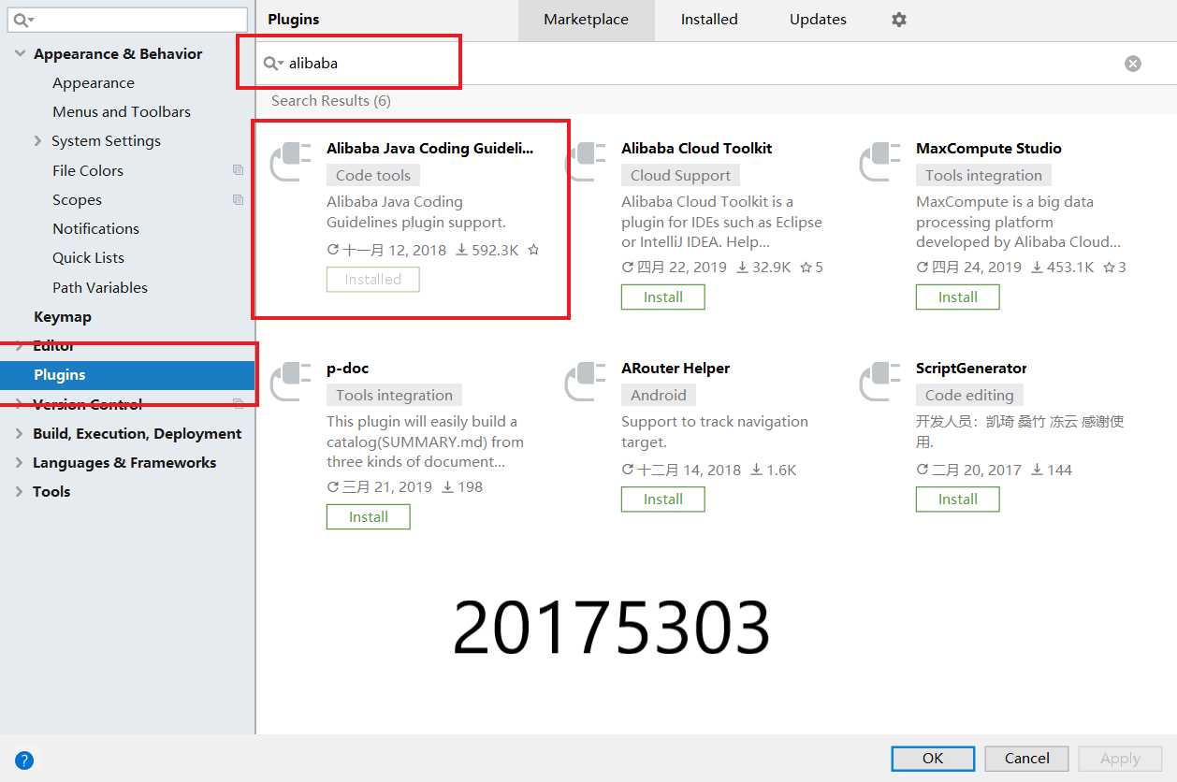Viewport: 1177px width, 782px height.
Task: Click the Code editing tag
Action: coord(969,395)
